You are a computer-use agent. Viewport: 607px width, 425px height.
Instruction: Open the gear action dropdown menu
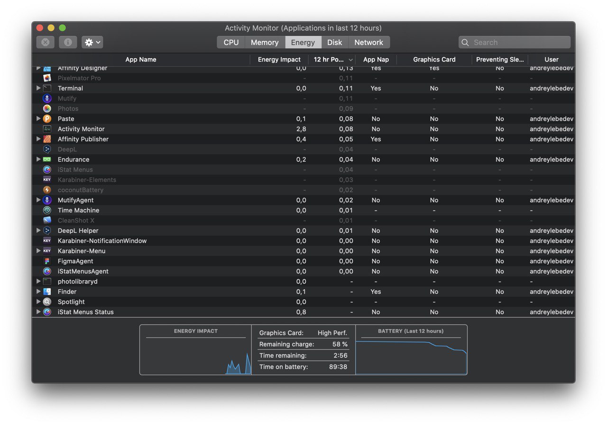92,42
